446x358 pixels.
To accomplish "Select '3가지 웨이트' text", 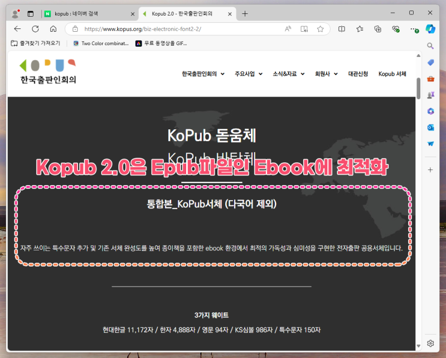I will coord(211,315).
